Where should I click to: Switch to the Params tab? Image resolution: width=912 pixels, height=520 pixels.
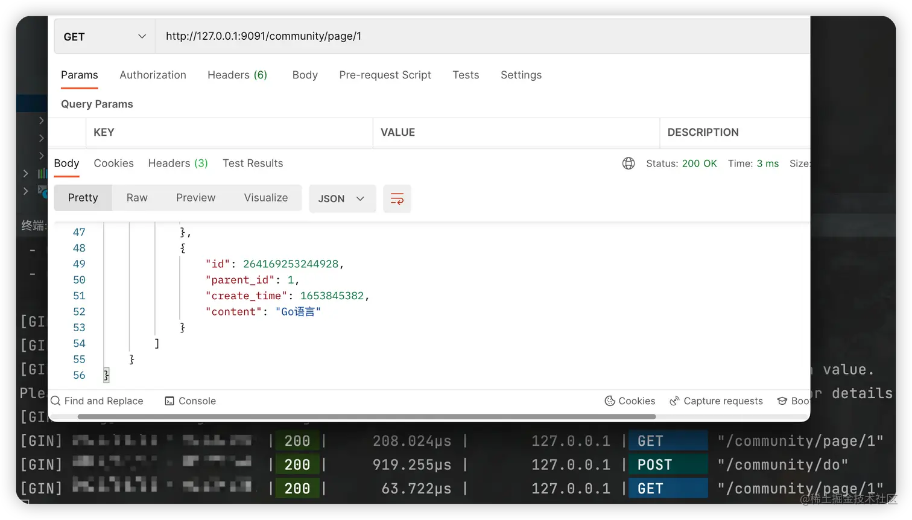coord(79,75)
